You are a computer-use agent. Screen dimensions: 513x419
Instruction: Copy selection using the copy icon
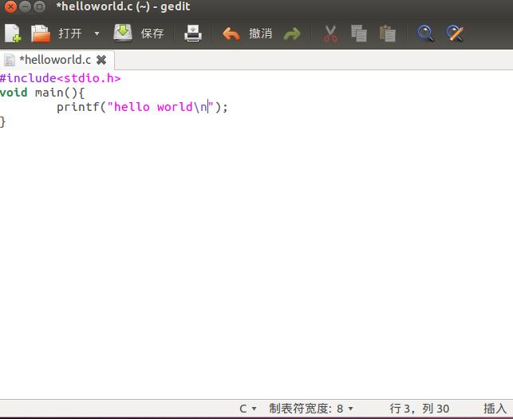point(359,34)
